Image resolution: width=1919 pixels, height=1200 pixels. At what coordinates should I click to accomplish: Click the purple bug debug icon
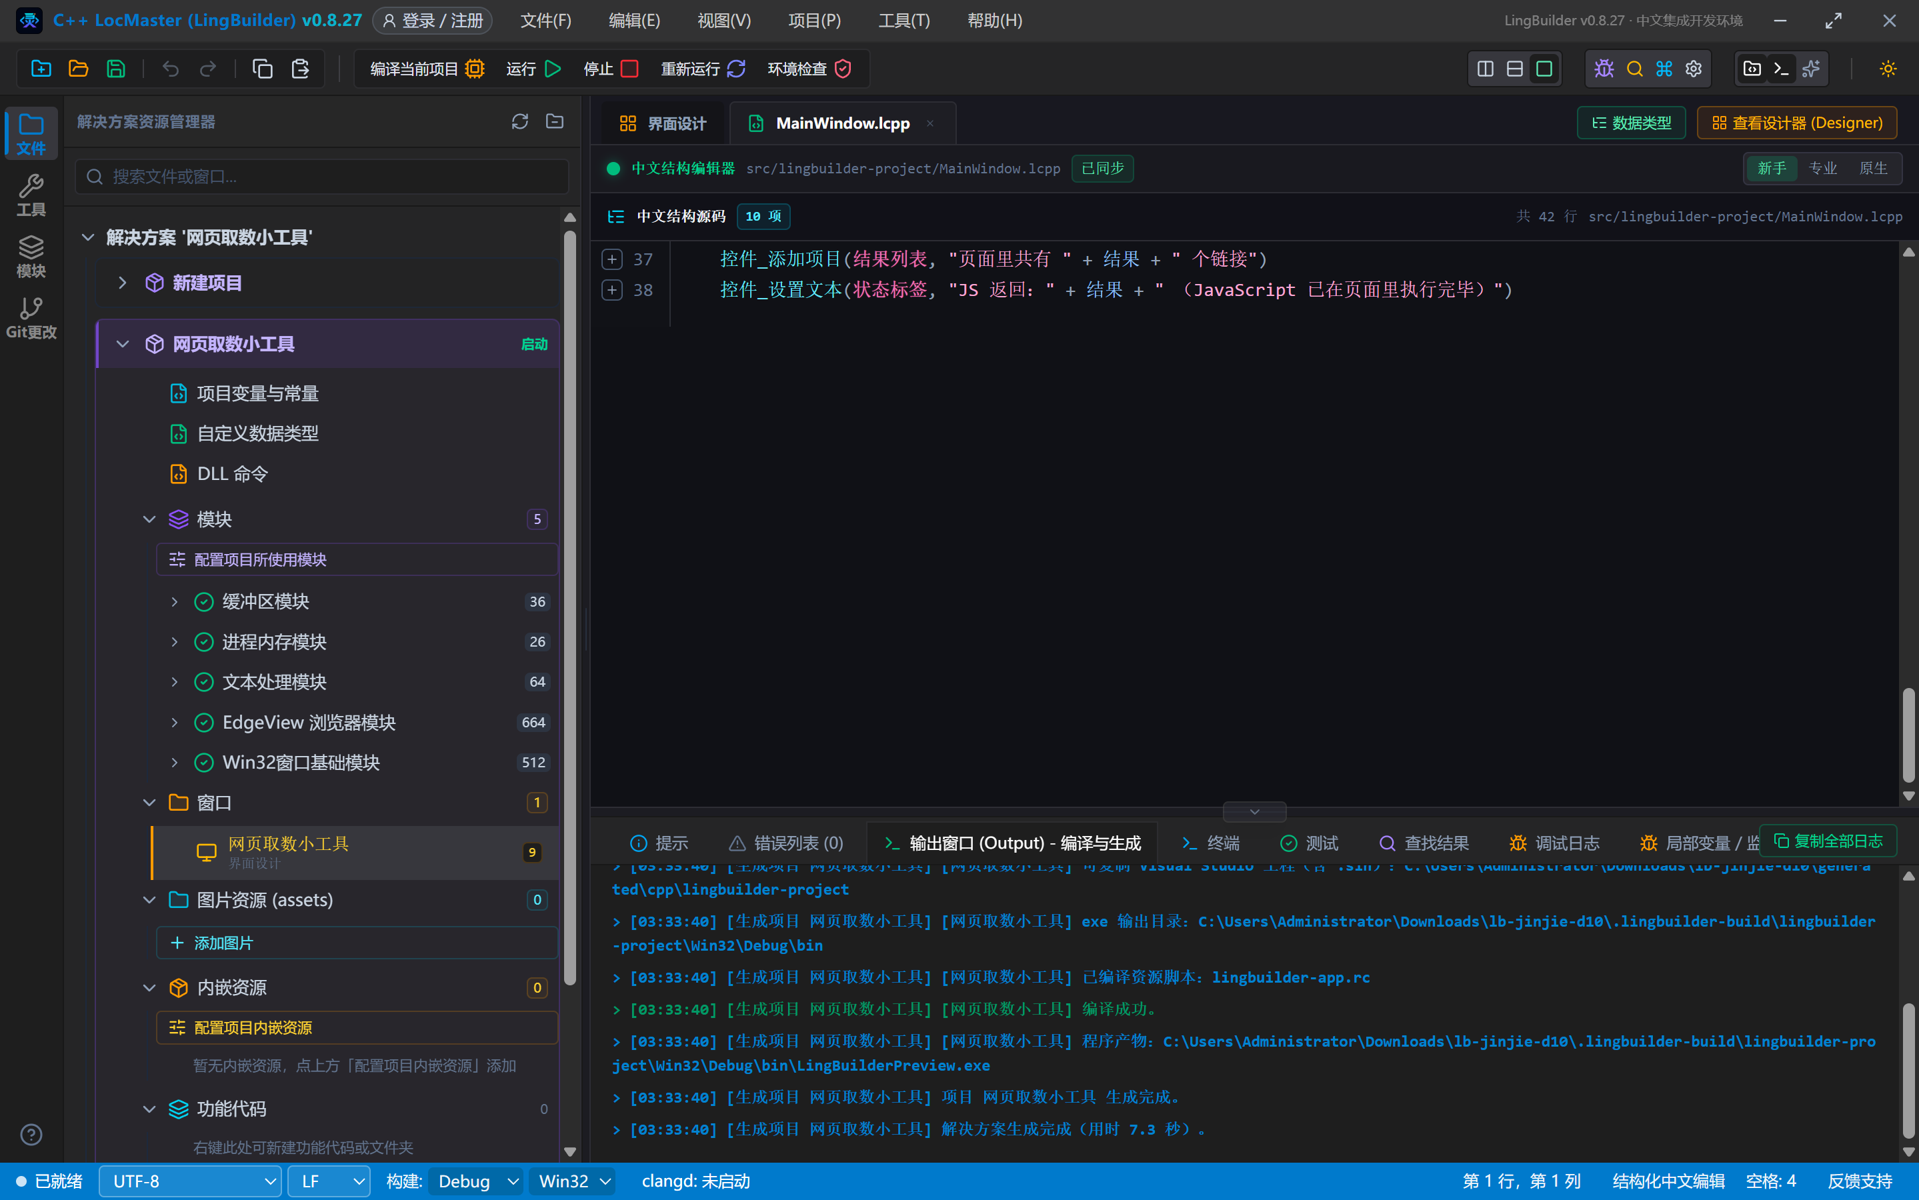(1604, 69)
